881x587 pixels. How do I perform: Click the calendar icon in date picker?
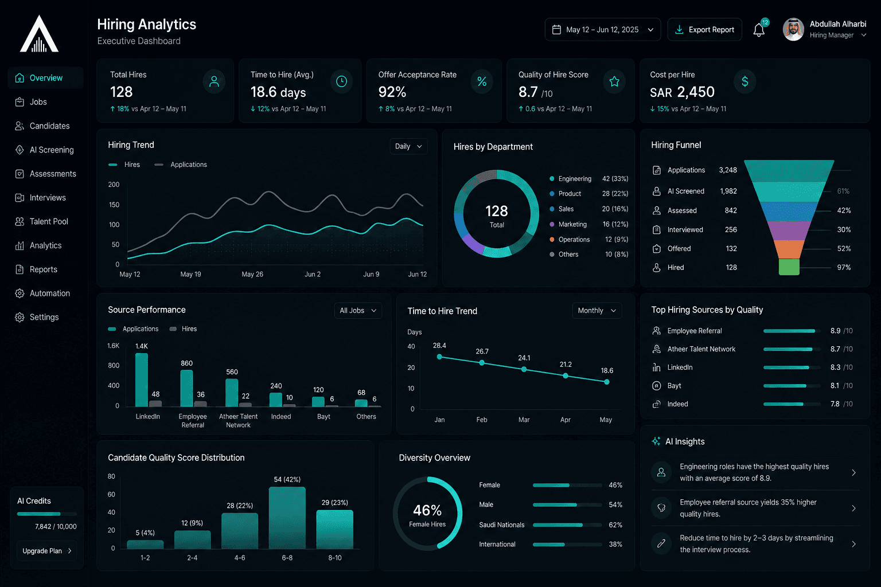pos(556,30)
